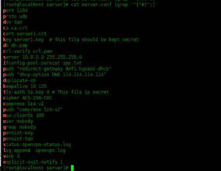
Task: Click 'max-clients 100' line
Action: 24,115
